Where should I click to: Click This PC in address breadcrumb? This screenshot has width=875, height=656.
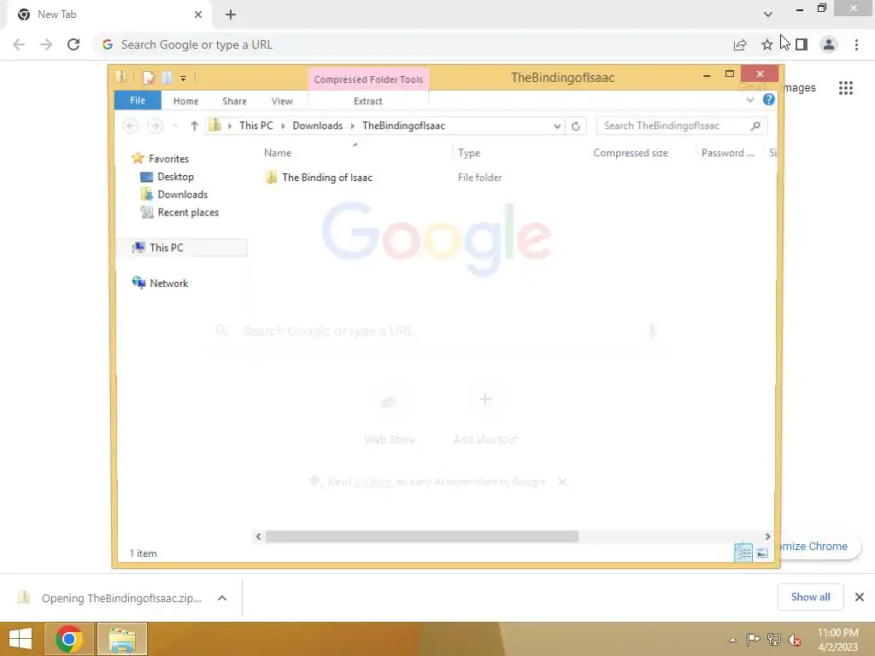(256, 126)
